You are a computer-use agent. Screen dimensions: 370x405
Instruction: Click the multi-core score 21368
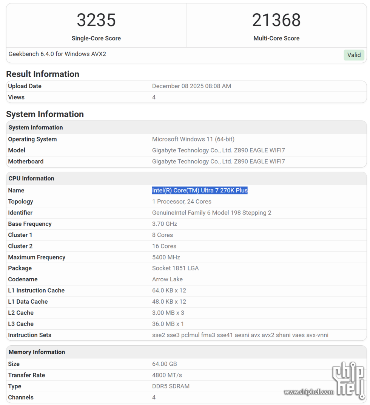tap(276, 20)
